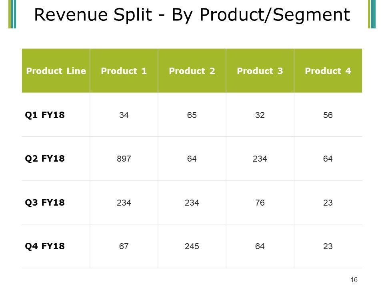The height and width of the screenshot is (288, 384).
Task: Click the Q1 FY18 Product 1 value 34
Action: tap(124, 115)
